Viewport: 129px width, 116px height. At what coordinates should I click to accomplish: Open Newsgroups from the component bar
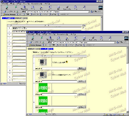tap(115, 114)
